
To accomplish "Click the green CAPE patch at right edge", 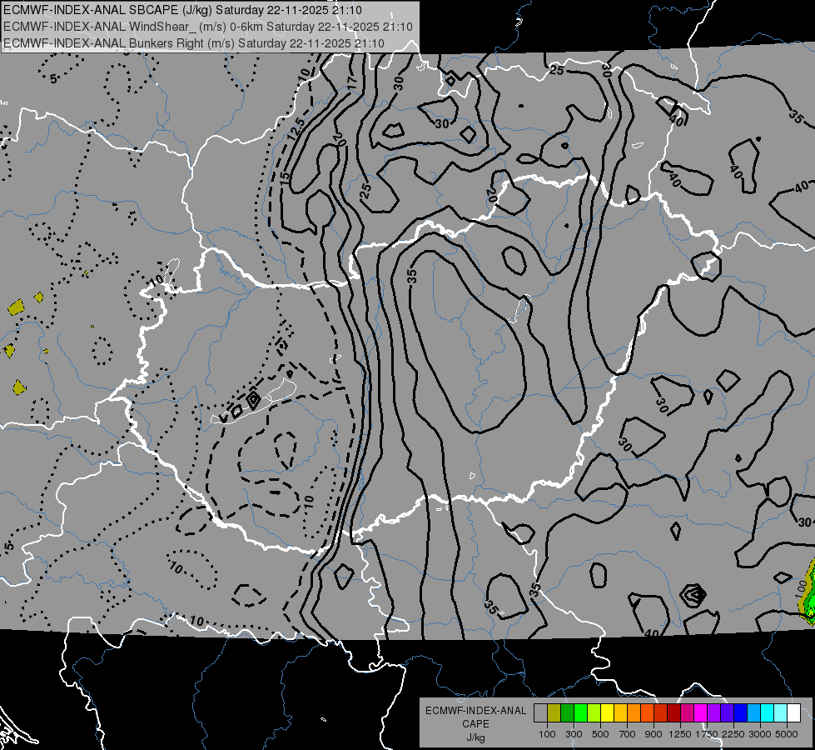I will tap(808, 593).
